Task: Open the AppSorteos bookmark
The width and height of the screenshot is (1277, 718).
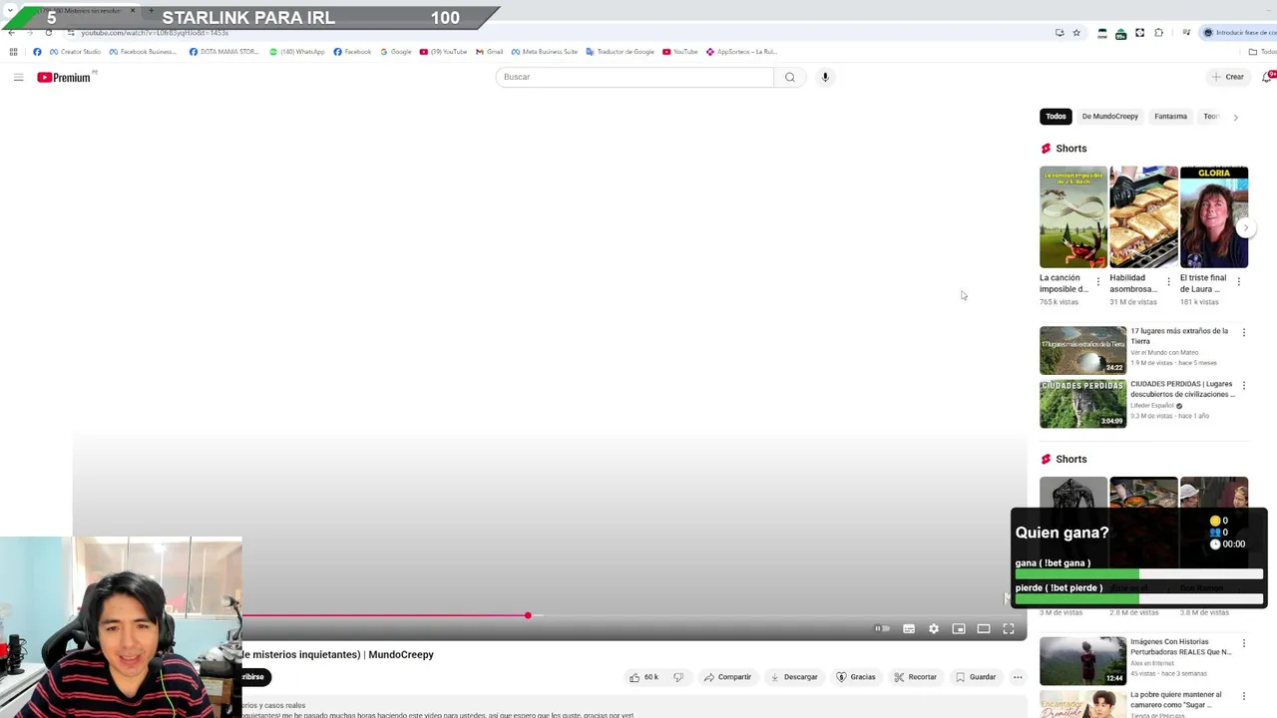Action: click(742, 52)
